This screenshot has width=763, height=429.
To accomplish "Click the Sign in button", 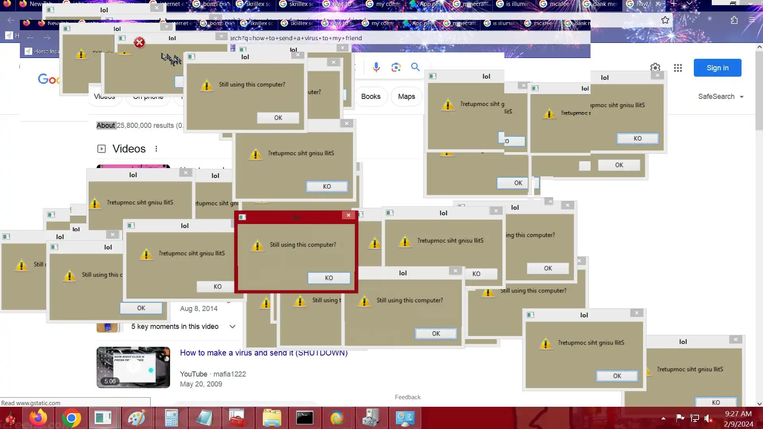I will (x=717, y=68).
